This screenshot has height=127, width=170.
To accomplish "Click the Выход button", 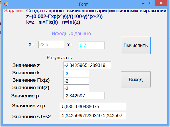I will click(136, 79).
